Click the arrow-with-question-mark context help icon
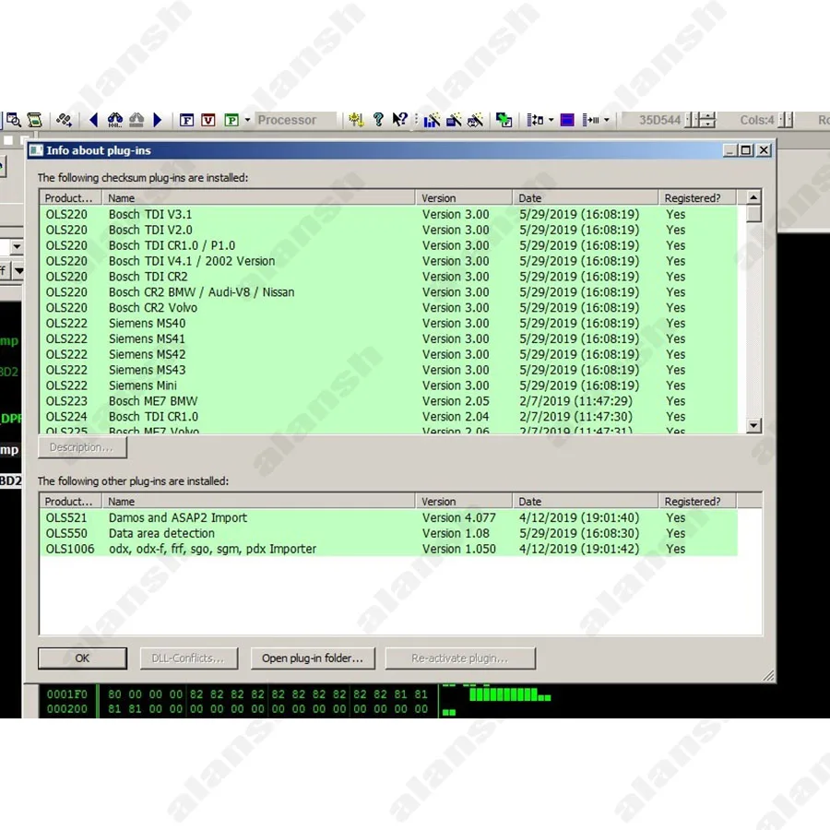The height and width of the screenshot is (830, 830). (399, 120)
